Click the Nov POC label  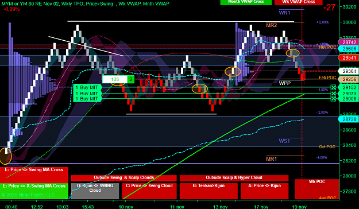327,47
